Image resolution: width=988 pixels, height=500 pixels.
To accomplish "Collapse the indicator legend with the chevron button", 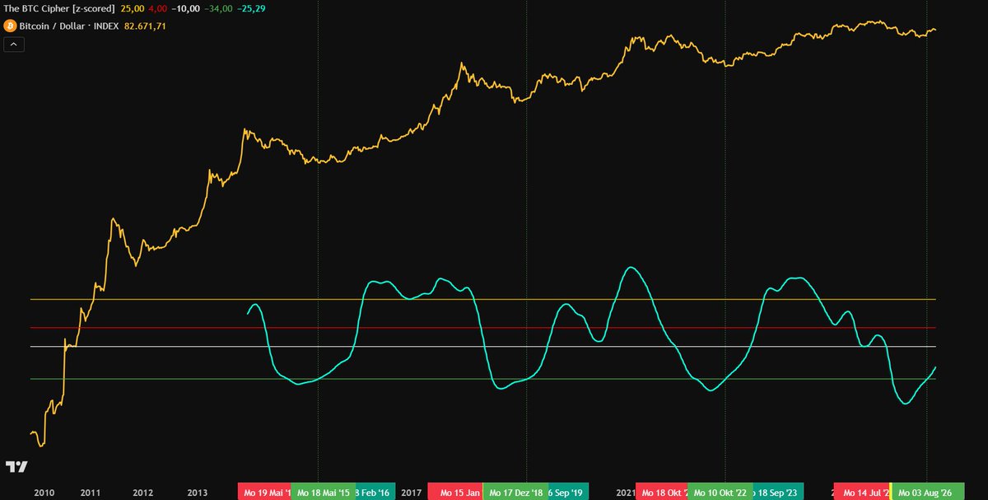I will click(14, 44).
